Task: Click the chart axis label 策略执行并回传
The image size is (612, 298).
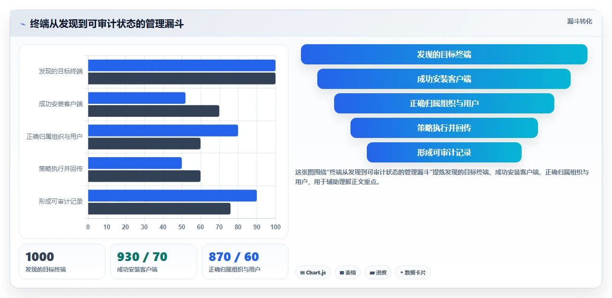Action: (61, 169)
